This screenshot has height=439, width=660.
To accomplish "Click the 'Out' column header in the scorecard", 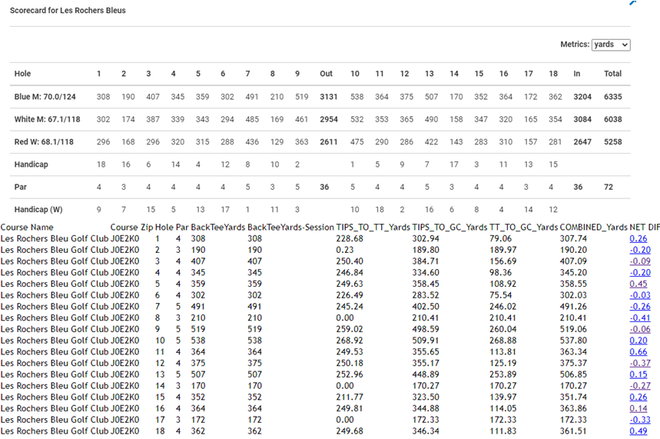I will point(326,74).
